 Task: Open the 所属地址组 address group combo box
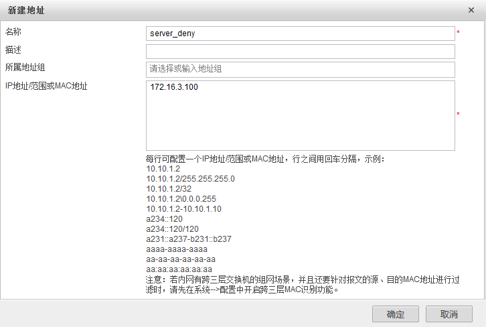coord(300,70)
